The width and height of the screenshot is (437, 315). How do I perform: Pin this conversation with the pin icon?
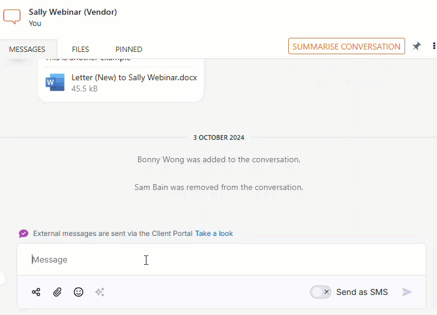pyautogui.click(x=417, y=46)
